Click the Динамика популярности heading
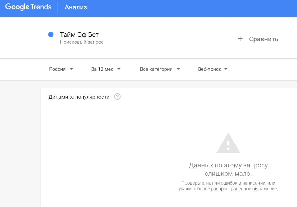The width and height of the screenshot is (297, 207). (x=79, y=97)
